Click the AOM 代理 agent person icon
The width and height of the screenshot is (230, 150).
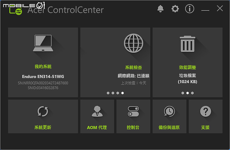[x=97, y=111]
